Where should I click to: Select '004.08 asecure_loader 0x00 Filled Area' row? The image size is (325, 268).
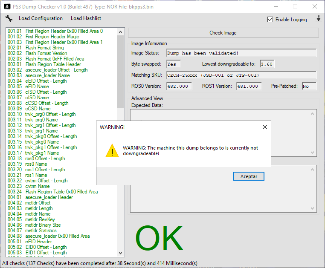[49, 236]
